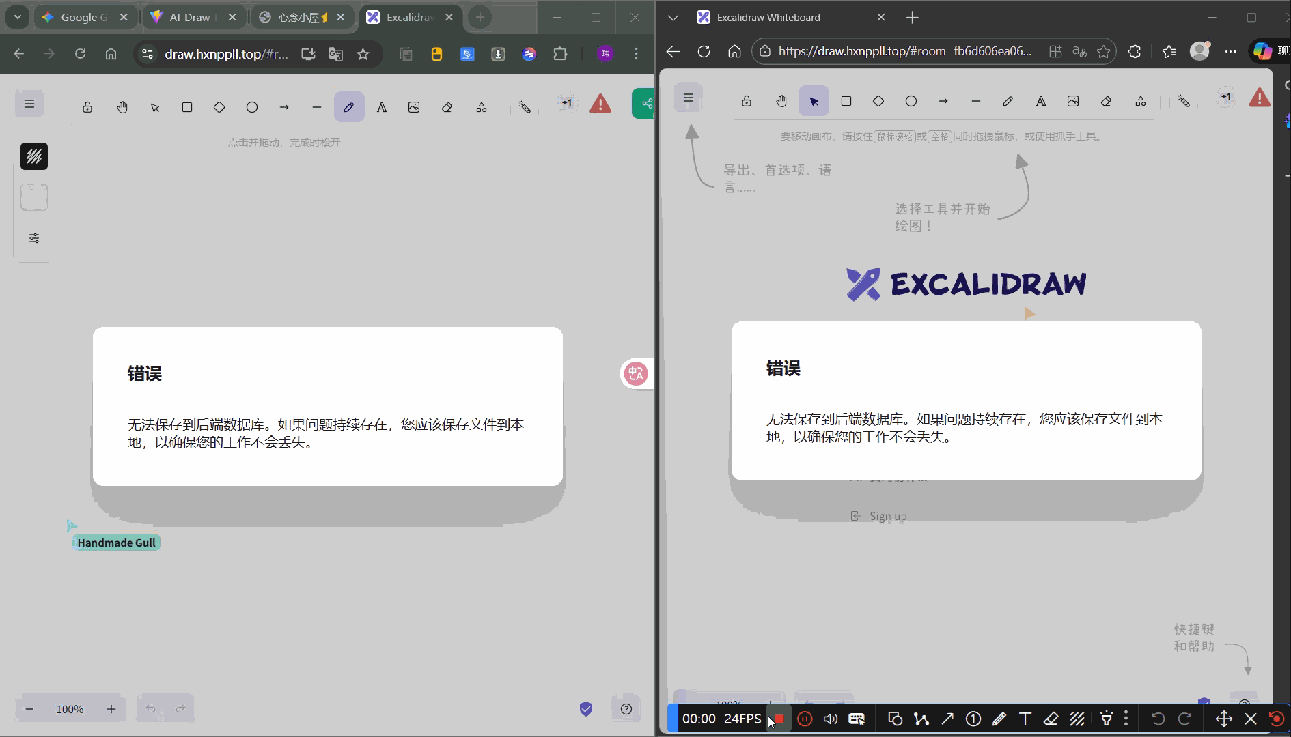The width and height of the screenshot is (1291, 737).
Task: Select draw pencil tool in right toolbar
Action: pos(1008,101)
